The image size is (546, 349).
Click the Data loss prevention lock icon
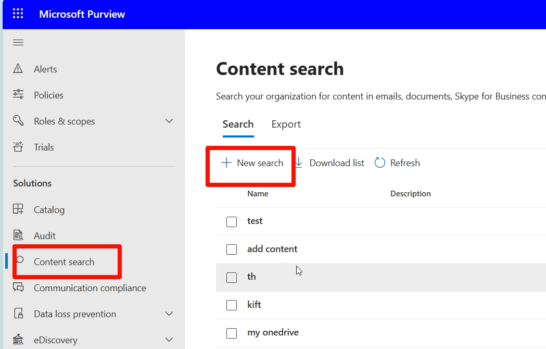[18, 314]
